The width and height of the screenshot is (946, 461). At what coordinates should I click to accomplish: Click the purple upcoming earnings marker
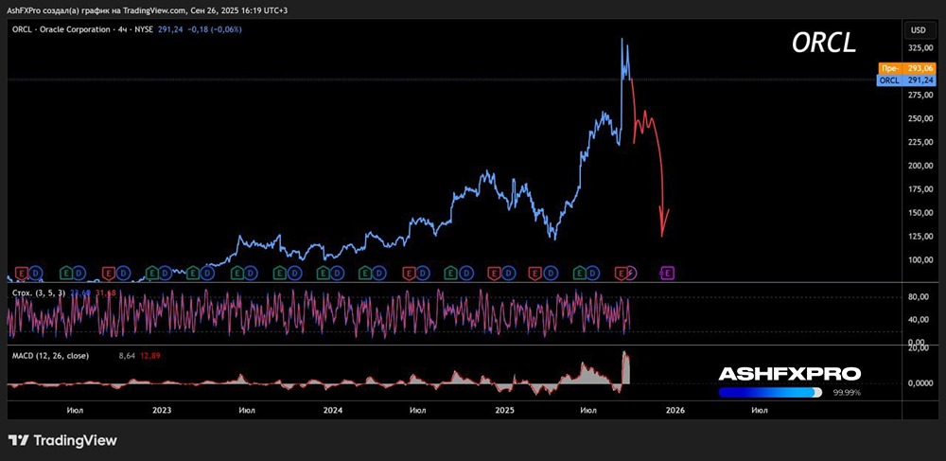click(667, 274)
